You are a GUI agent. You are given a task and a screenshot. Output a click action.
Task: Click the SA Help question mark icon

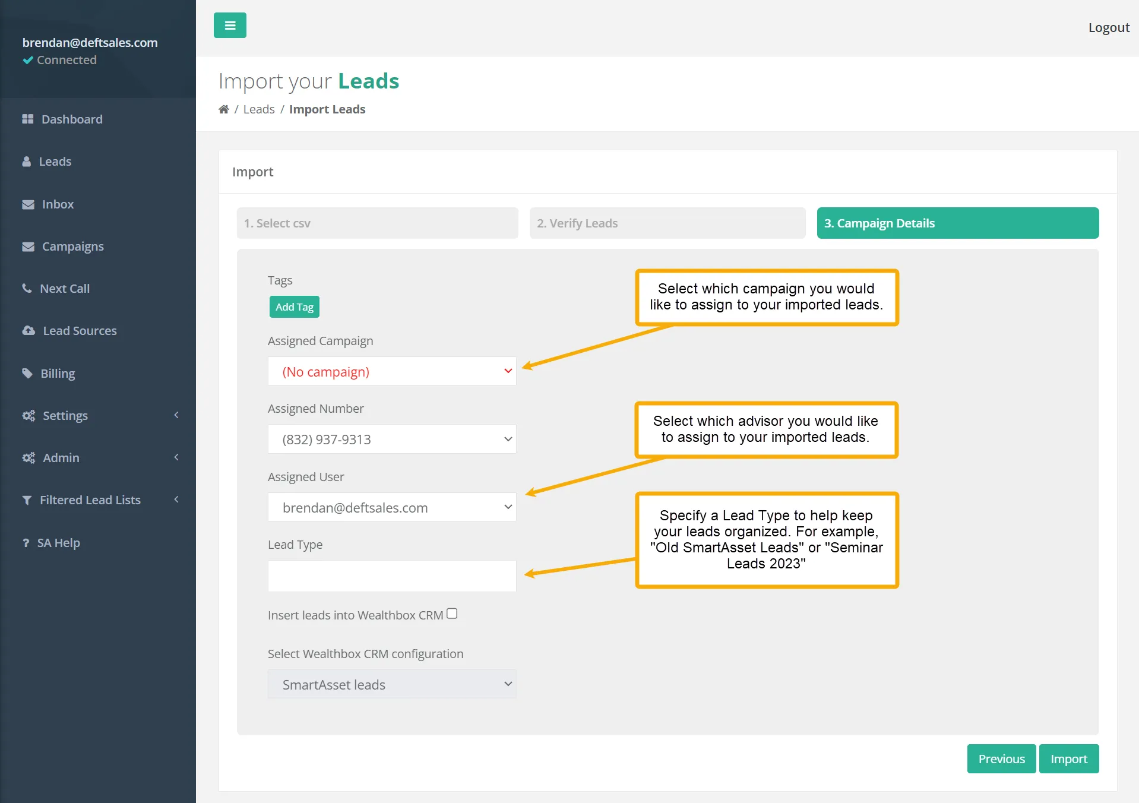pos(26,543)
